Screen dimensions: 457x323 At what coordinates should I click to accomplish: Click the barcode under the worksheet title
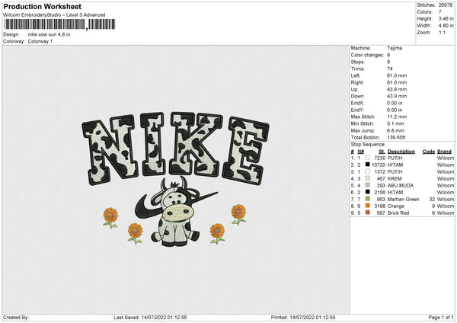click(x=59, y=24)
